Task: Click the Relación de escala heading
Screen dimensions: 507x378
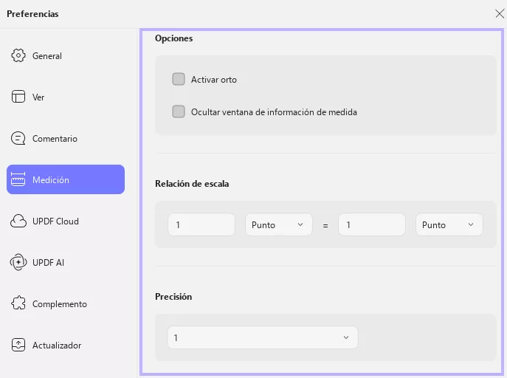Action: coord(192,184)
